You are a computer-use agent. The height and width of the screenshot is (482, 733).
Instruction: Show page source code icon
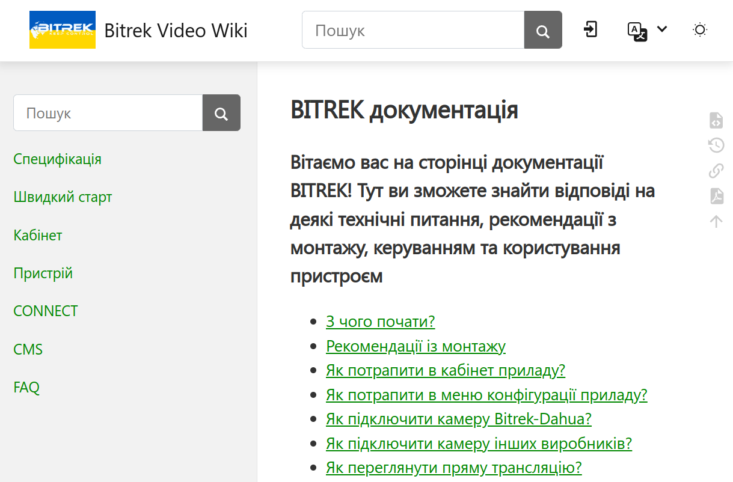coord(716,120)
